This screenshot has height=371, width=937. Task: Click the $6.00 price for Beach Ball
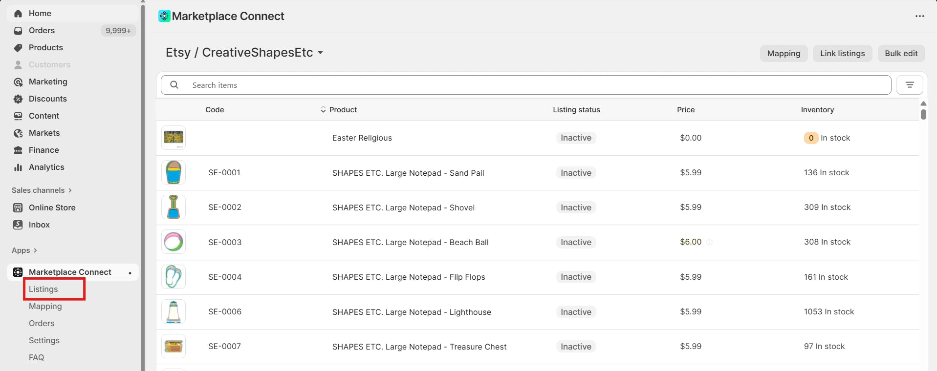691,242
